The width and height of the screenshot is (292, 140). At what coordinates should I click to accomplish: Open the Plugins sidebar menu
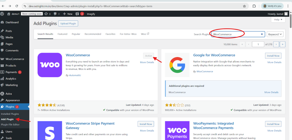coord(15,106)
